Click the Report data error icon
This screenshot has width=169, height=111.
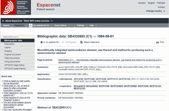click(82, 42)
